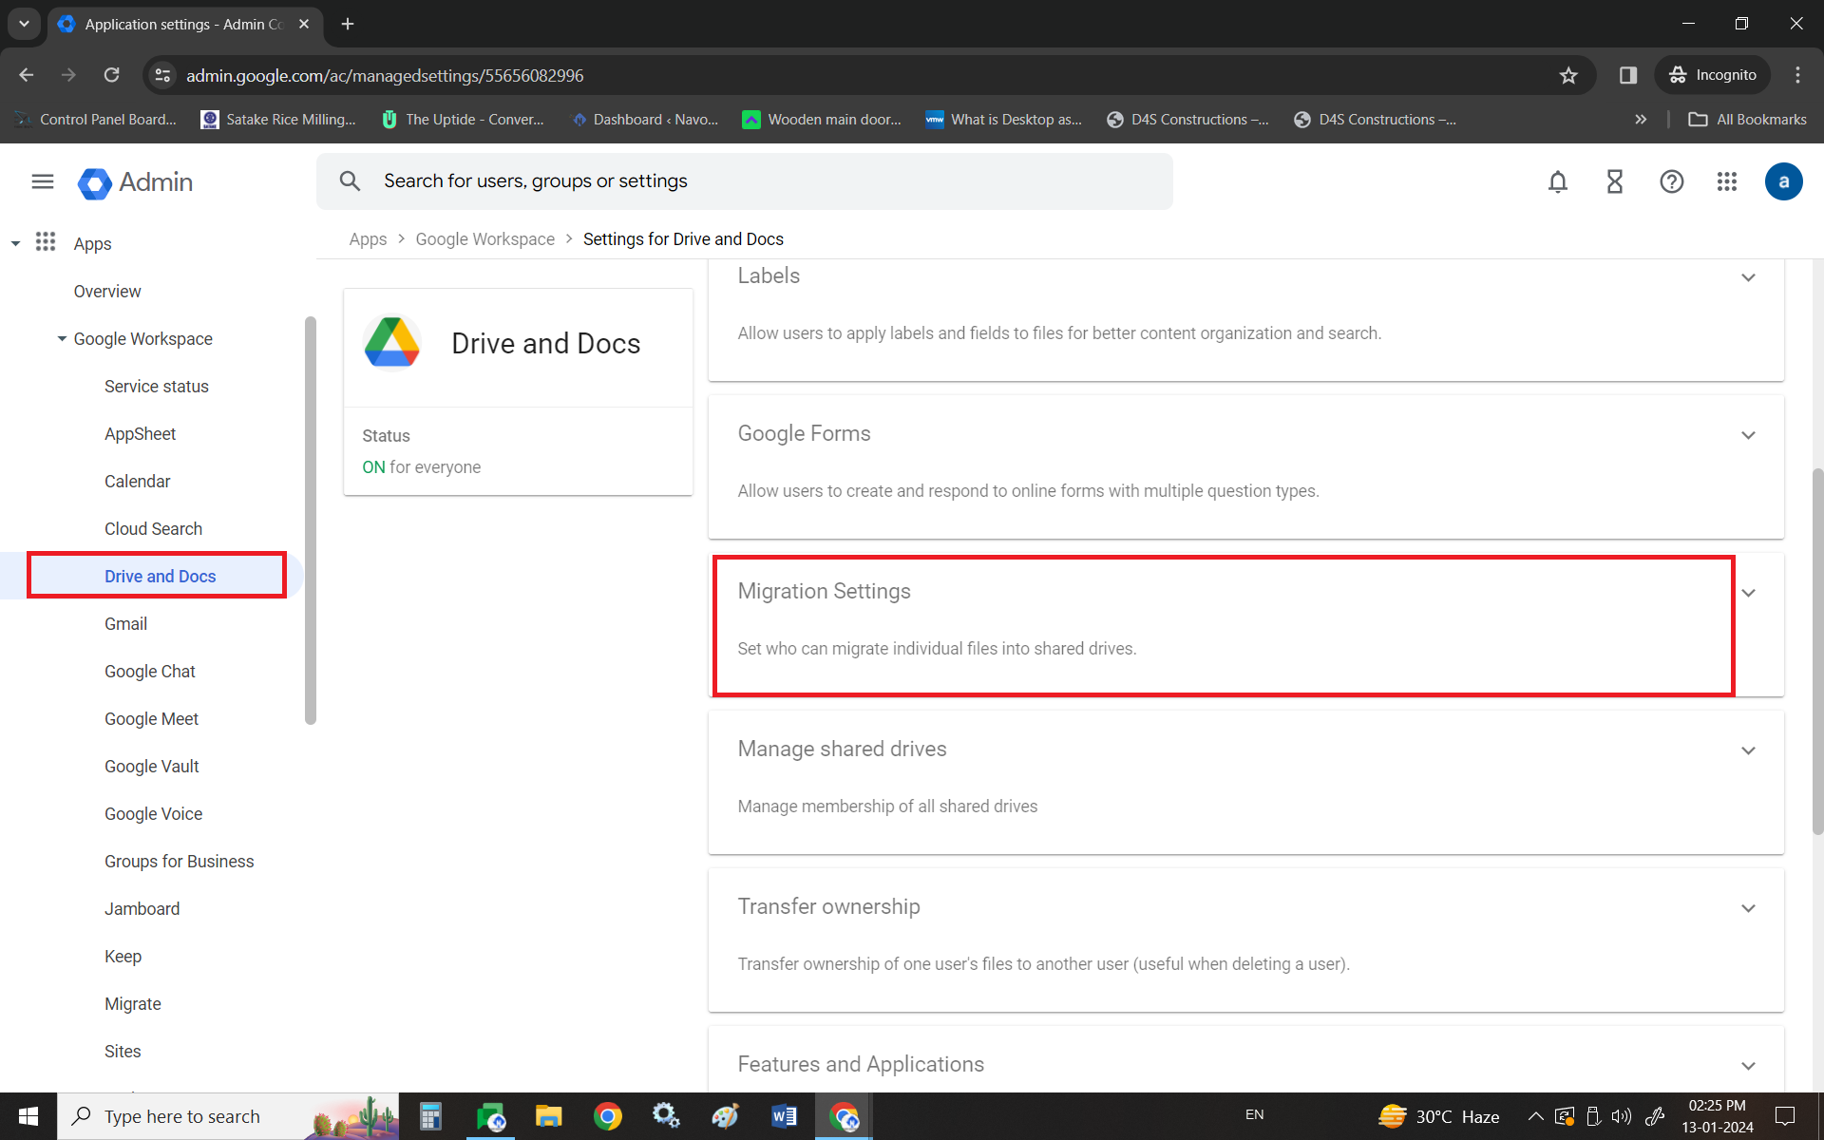Expand the Migration Settings section

pyautogui.click(x=1748, y=592)
